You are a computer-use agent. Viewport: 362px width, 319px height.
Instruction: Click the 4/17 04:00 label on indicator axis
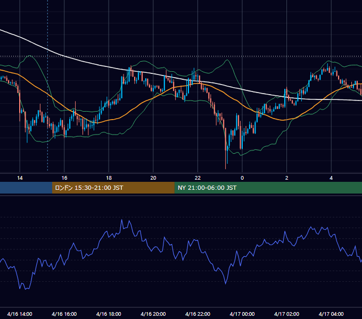click(x=331, y=314)
